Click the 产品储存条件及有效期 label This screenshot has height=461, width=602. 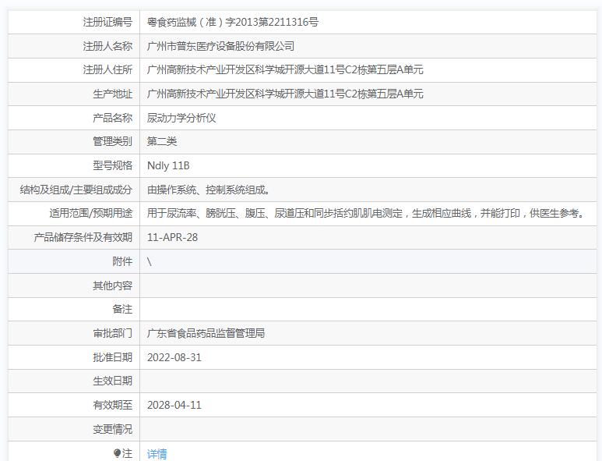click(83, 237)
